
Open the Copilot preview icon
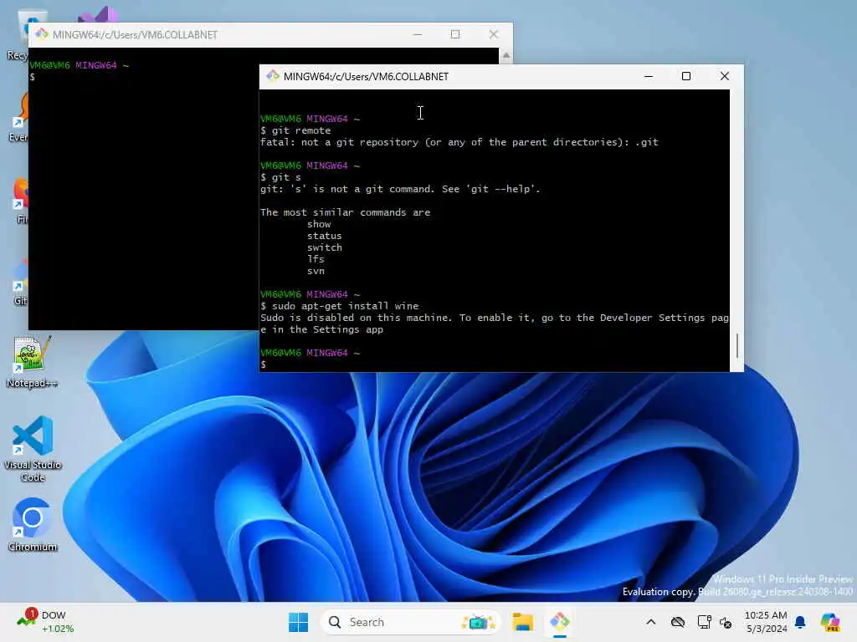click(x=830, y=622)
